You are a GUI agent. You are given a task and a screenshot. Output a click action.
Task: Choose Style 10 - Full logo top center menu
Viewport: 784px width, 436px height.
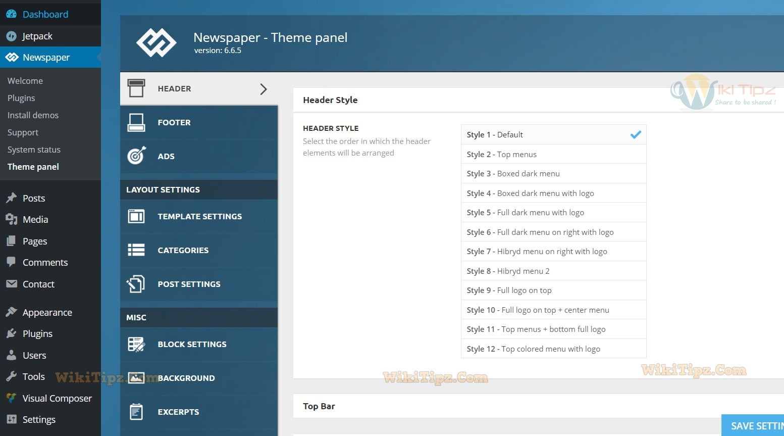553,310
